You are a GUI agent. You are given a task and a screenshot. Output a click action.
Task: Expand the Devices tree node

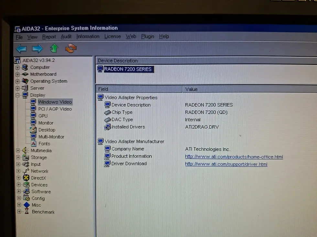(19, 184)
